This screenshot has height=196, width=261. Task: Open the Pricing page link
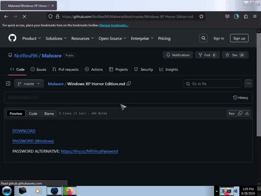(x=164, y=38)
